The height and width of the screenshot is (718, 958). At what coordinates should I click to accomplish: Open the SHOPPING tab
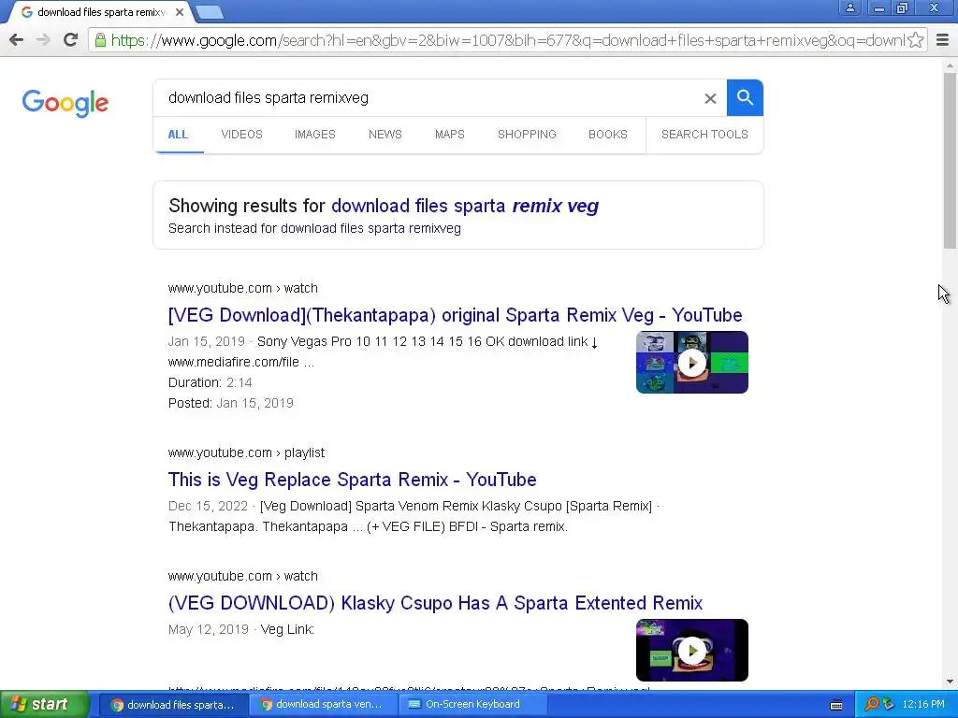[527, 135]
